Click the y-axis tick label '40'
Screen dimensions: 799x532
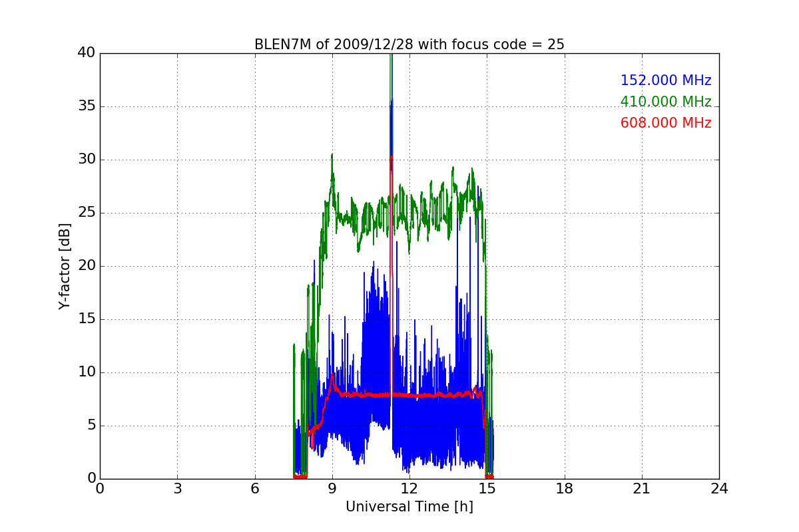coord(86,53)
